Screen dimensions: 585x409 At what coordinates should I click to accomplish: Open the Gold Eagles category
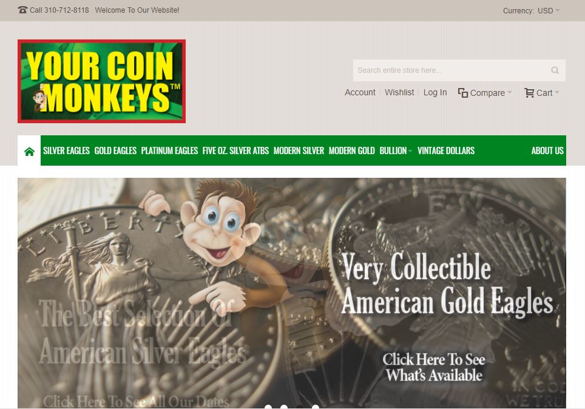point(115,150)
